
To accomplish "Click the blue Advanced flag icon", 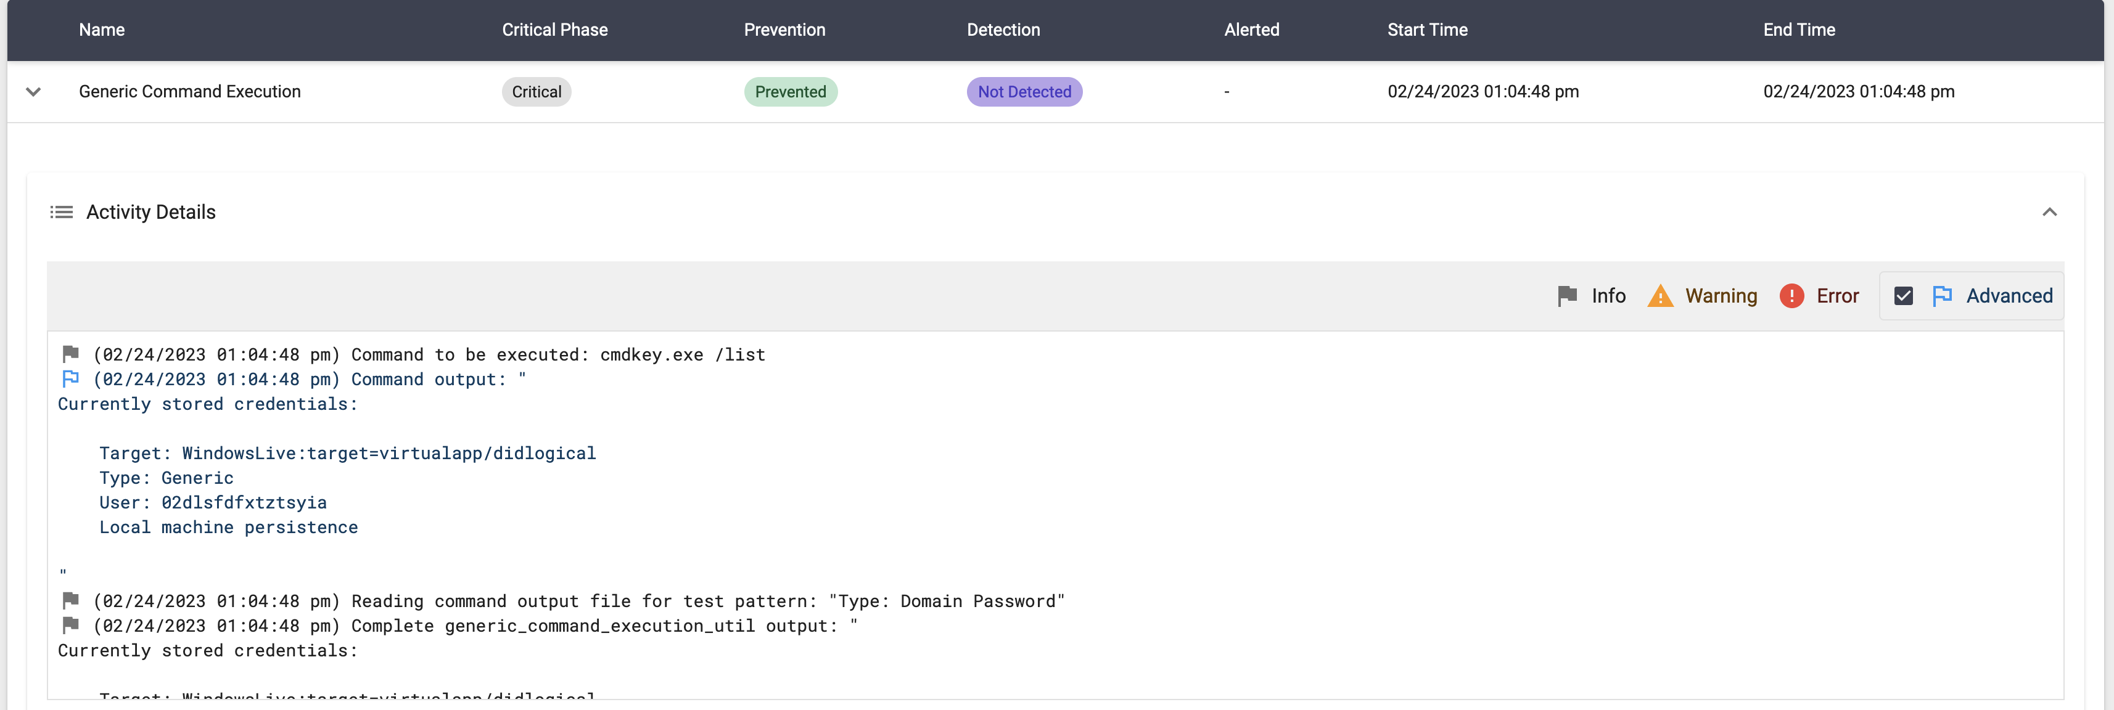I will pyautogui.click(x=1942, y=296).
